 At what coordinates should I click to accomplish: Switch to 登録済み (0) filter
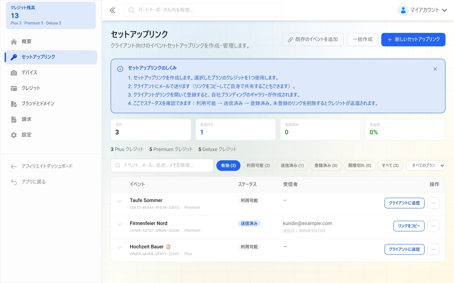point(326,165)
